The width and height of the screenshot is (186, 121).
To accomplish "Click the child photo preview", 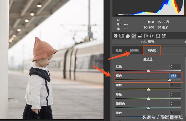I will coord(52,59).
